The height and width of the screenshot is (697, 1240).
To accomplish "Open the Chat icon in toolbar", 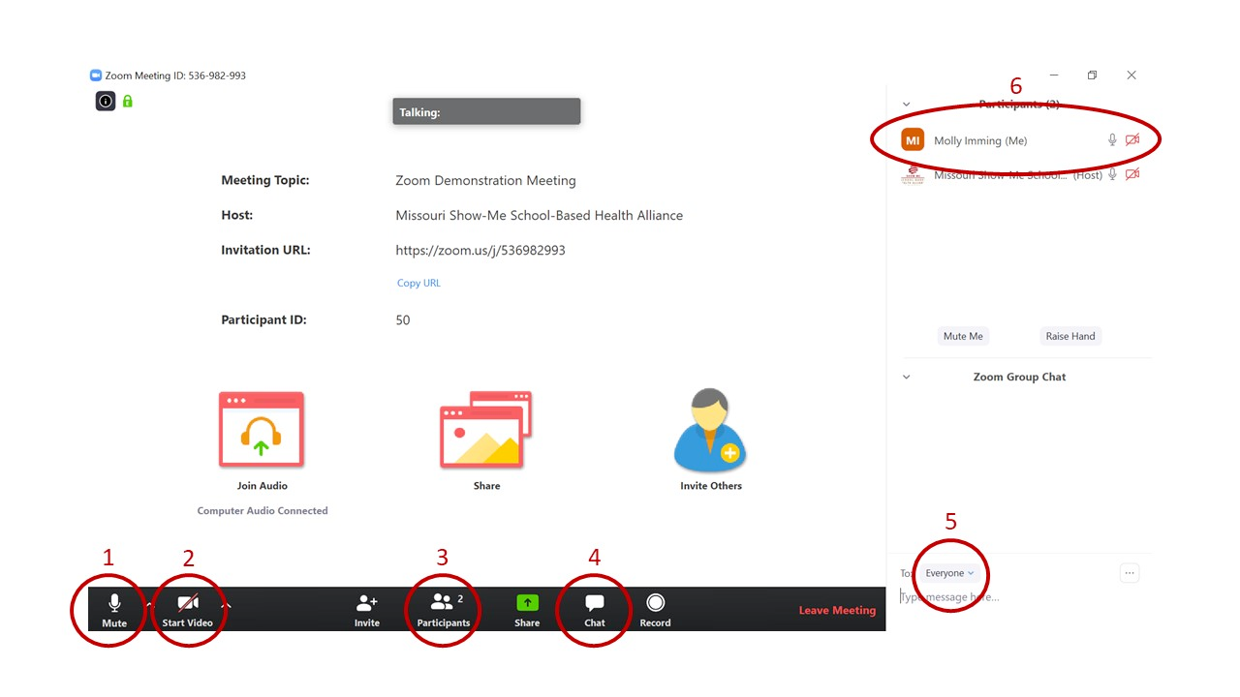I will [x=595, y=603].
